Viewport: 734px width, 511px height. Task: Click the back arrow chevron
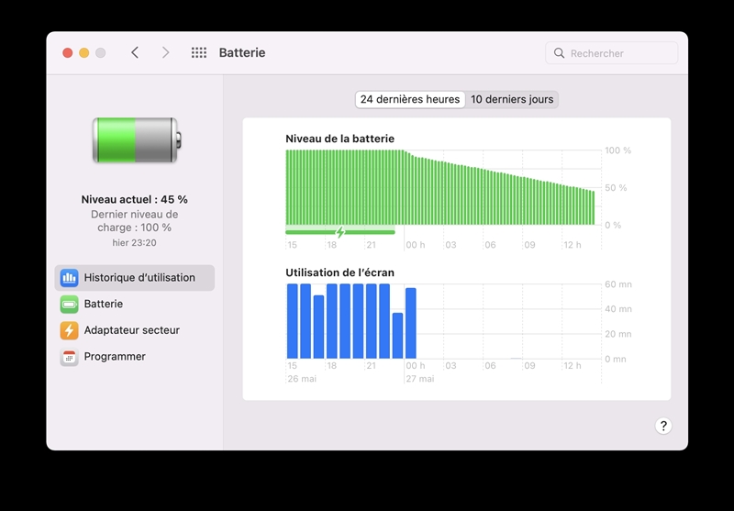tap(135, 53)
